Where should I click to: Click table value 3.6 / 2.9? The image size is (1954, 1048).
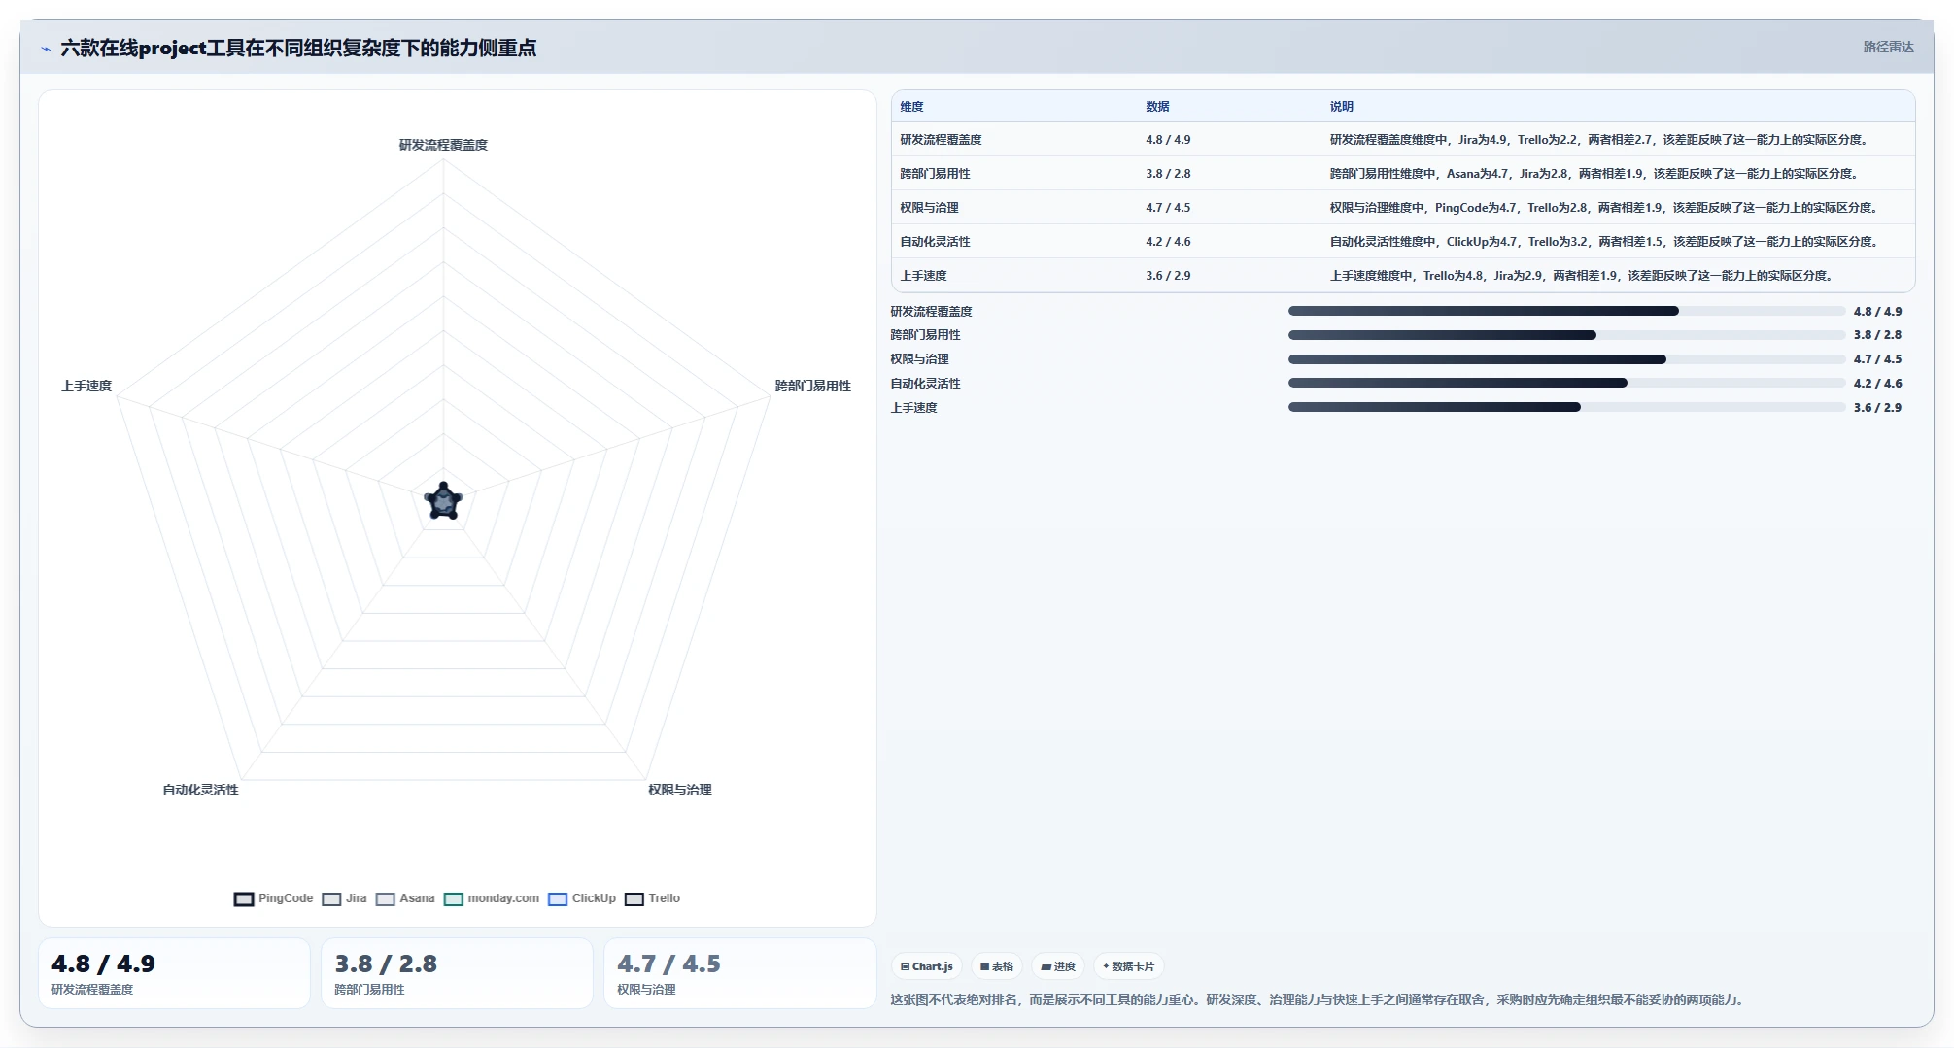click(1168, 276)
